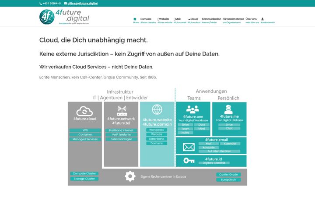Go to Home via house icon
This screenshot has width=315, height=197.
[135, 19]
